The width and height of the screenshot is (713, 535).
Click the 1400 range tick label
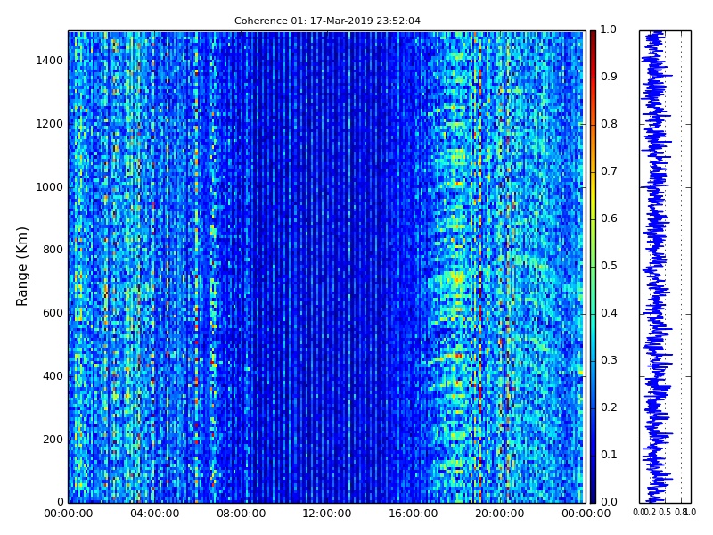pos(50,61)
